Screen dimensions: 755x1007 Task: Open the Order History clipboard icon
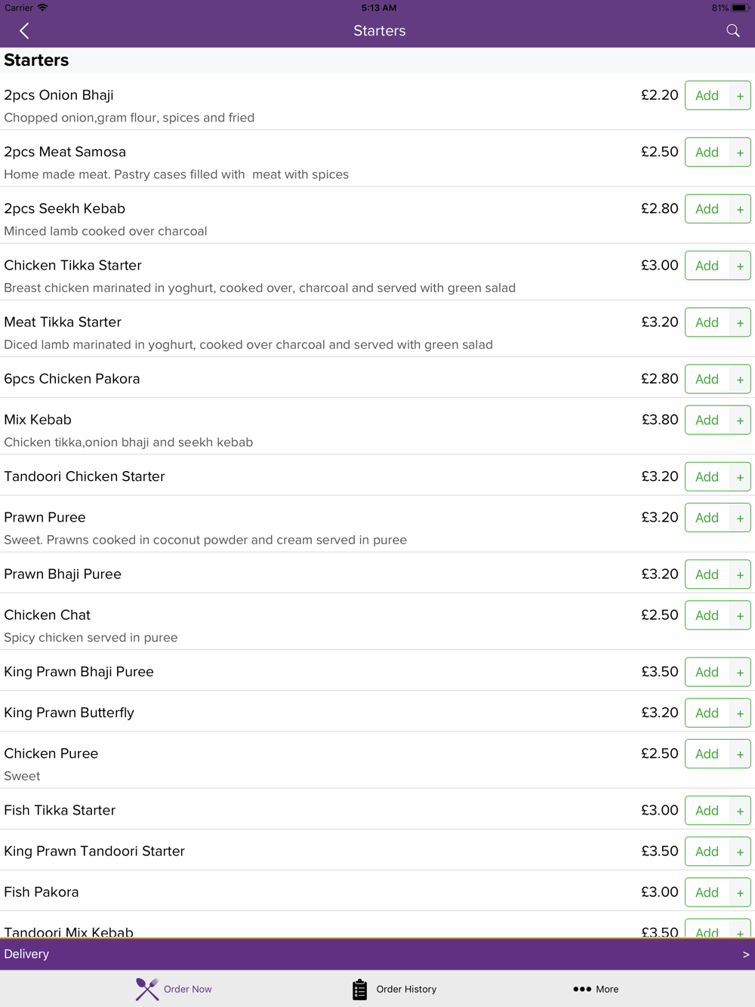[x=359, y=989]
